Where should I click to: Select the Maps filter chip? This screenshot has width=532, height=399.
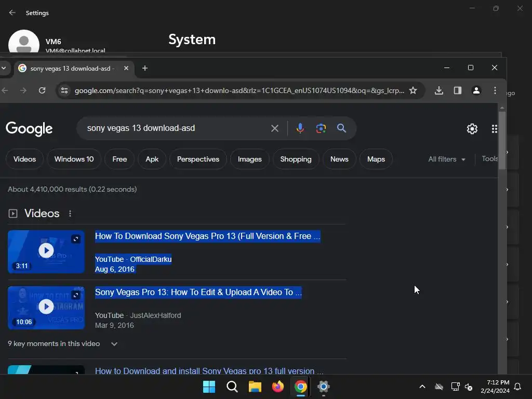click(376, 159)
